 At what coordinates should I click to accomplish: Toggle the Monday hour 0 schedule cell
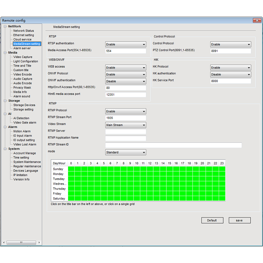pyautogui.click(x=71, y=174)
